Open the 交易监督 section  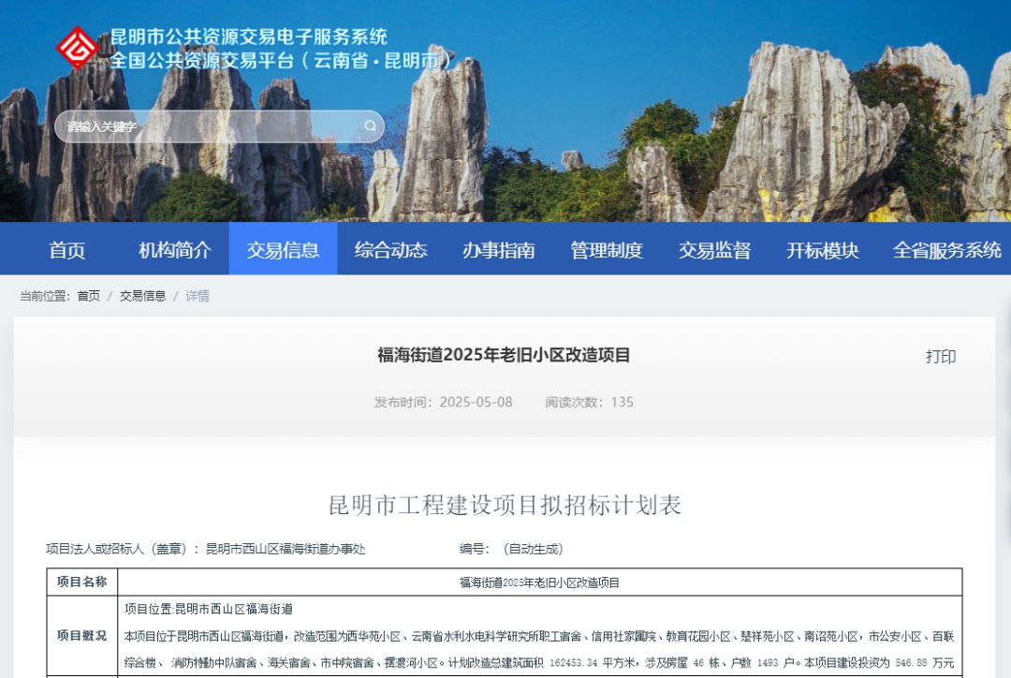coord(713,249)
